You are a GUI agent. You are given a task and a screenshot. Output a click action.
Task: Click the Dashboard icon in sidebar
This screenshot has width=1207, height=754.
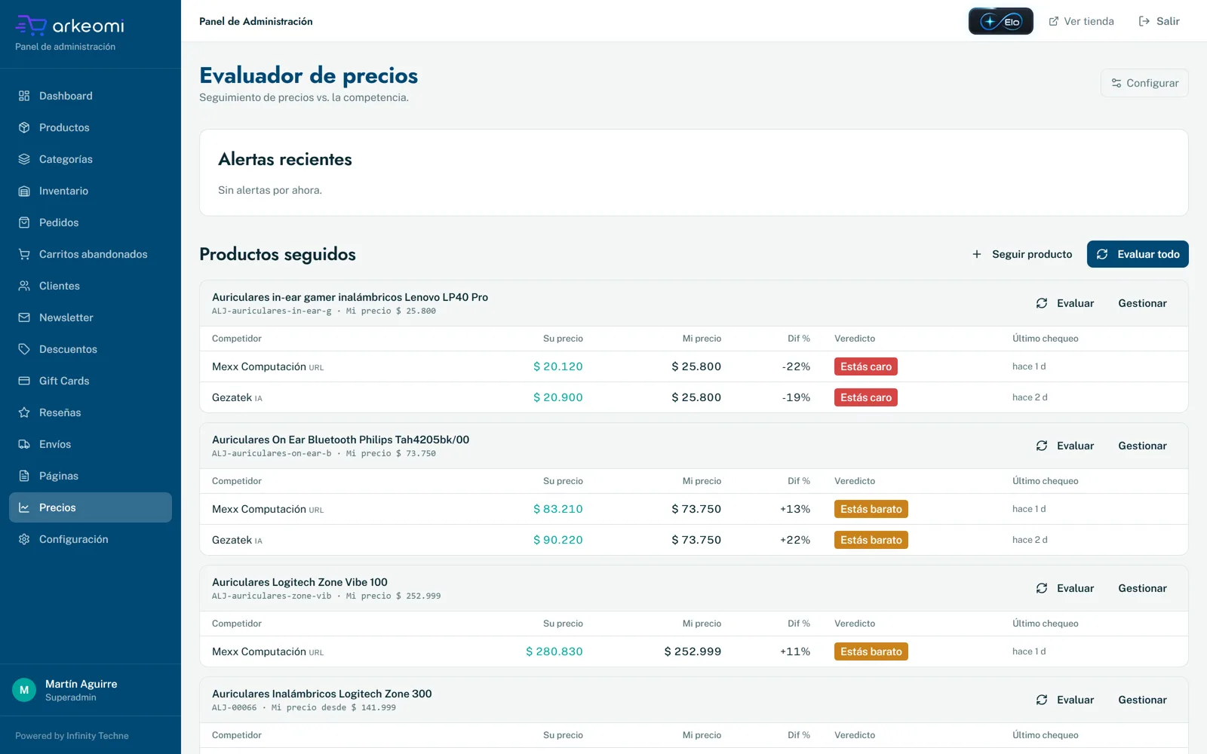[x=24, y=96]
